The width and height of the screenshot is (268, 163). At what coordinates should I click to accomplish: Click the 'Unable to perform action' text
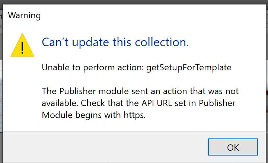(93, 67)
